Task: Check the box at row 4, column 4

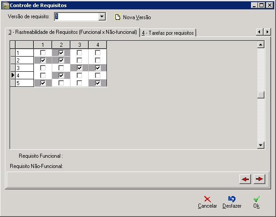Action: pyautogui.click(x=98, y=75)
